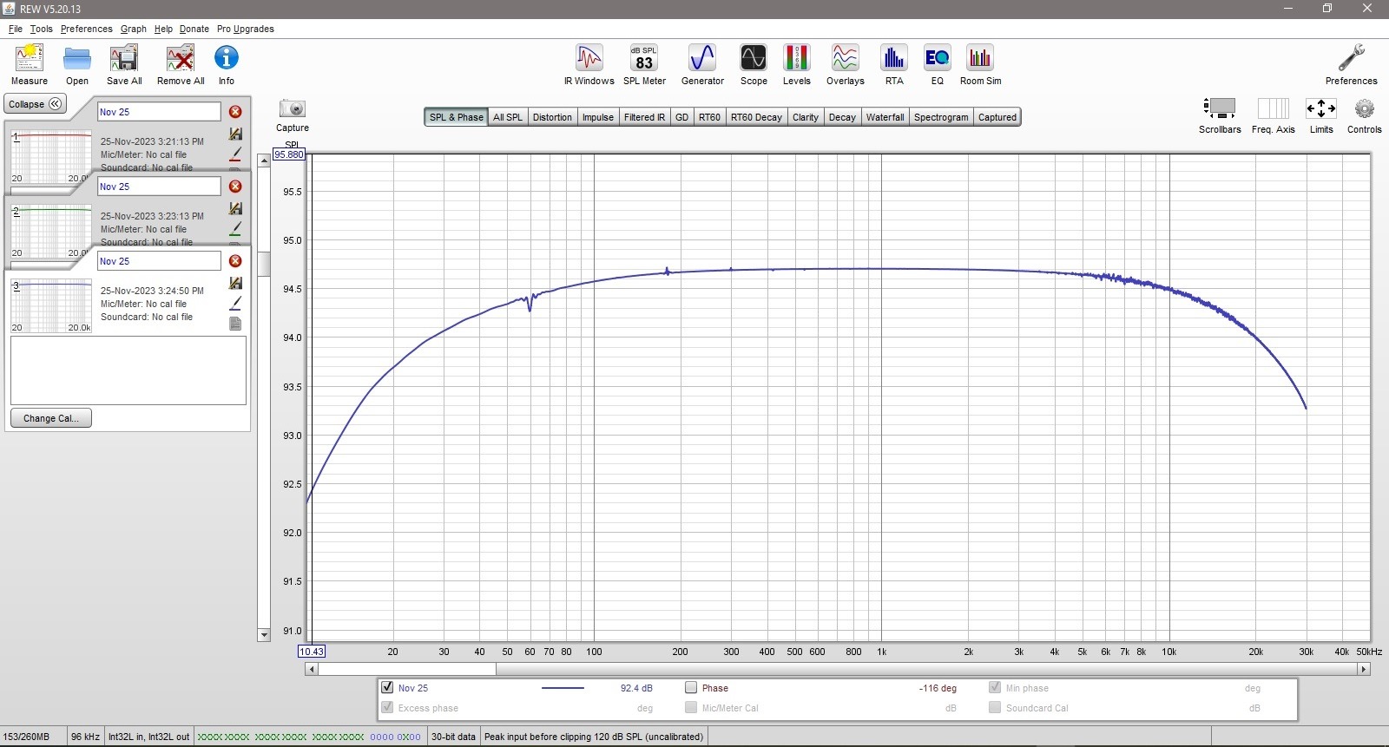Save all measurements with Save All
1389x747 pixels.
[x=124, y=59]
